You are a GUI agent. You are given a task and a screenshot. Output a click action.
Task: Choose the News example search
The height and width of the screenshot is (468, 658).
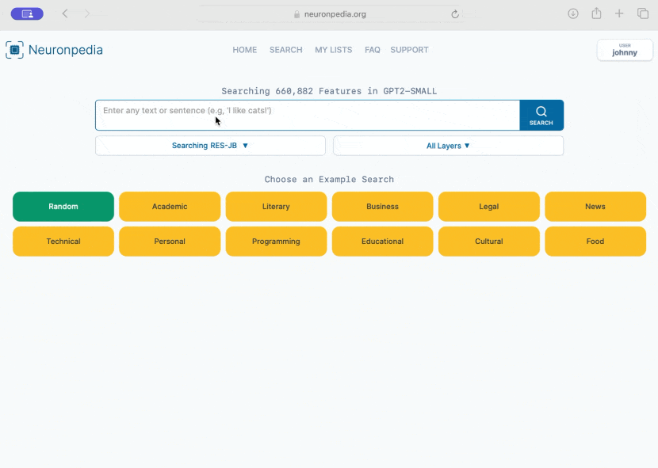click(x=595, y=207)
